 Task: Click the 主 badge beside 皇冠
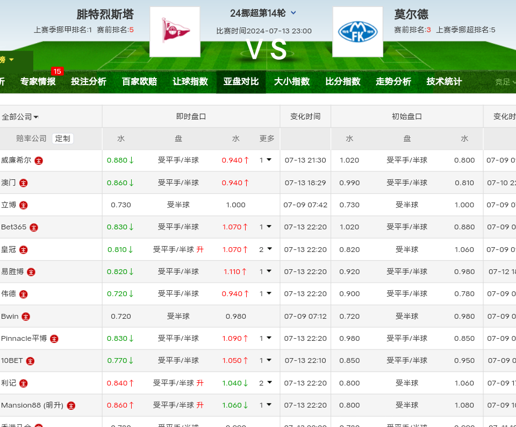tap(24, 250)
